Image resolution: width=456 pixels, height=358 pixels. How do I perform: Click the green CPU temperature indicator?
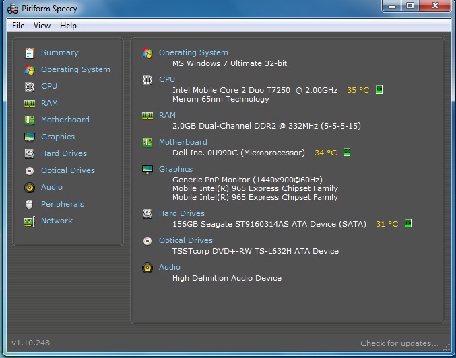379,89
